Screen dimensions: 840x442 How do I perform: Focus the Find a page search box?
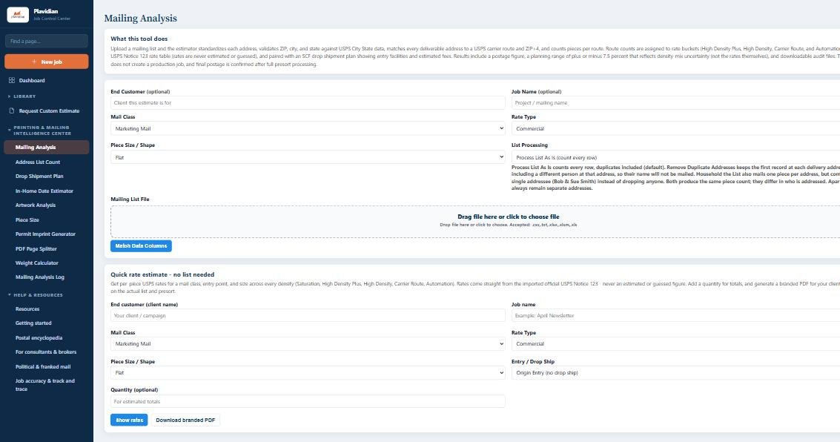pyautogui.click(x=47, y=42)
